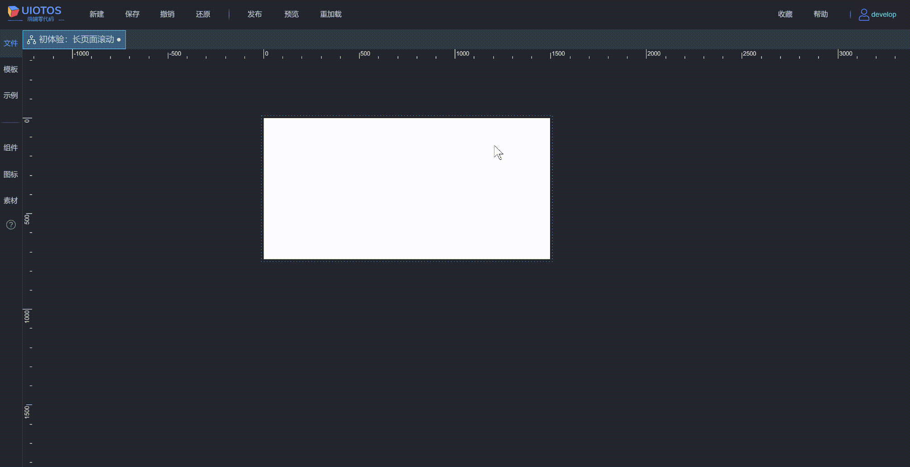Screen dimensions: 910x467
Task: Undo the last action via 撤销
Action: pos(167,14)
